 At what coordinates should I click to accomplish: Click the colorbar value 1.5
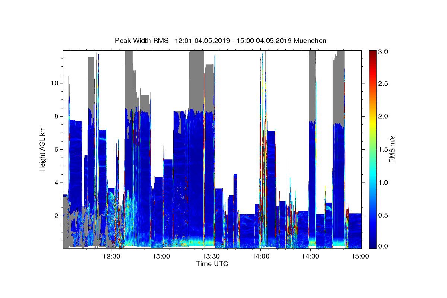point(383,149)
